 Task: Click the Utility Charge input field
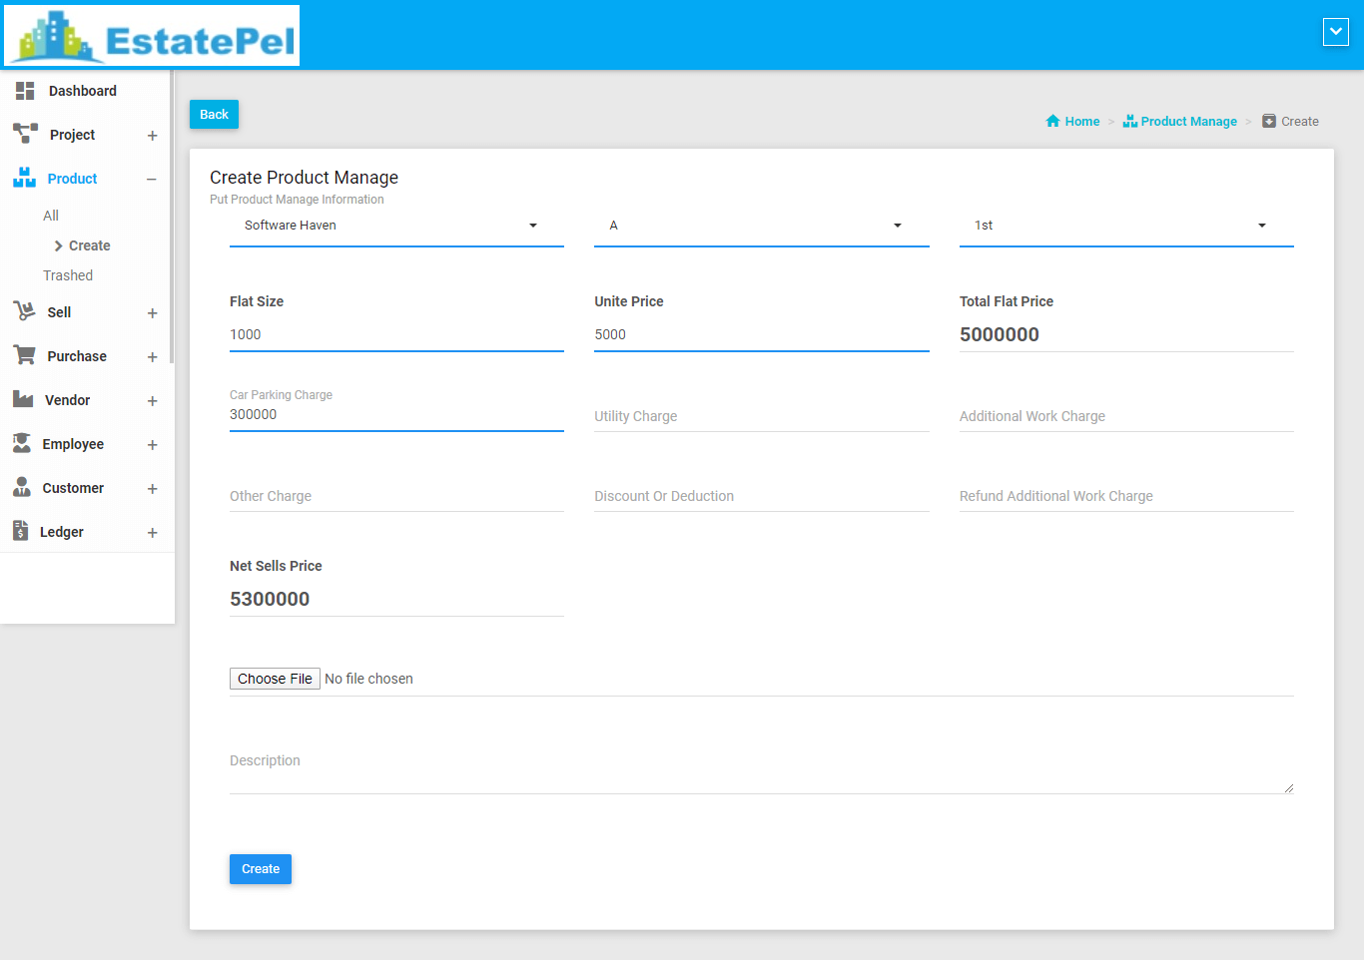pos(761,417)
